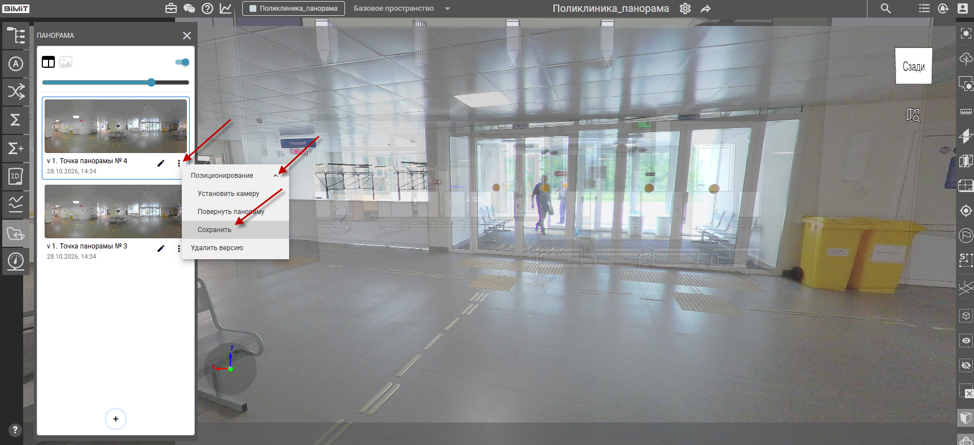Open the list view icon in the top bar
The image size is (974, 445).
coord(924,8)
